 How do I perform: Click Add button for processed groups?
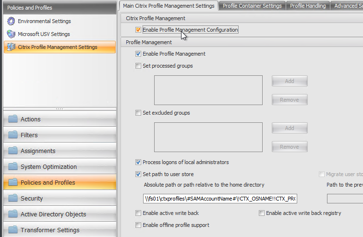(x=290, y=81)
